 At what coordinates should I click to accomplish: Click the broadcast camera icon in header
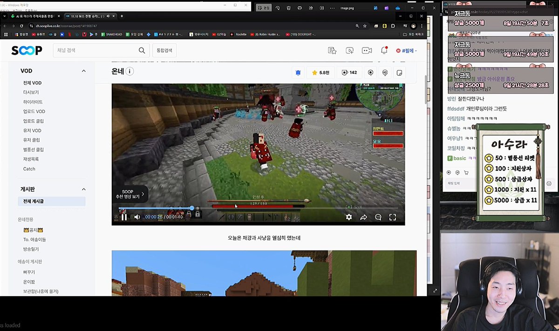click(x=367, y=50)
